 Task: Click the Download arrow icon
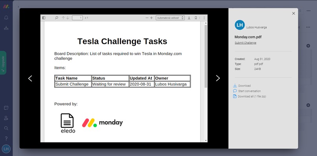(x=235, y=86)
